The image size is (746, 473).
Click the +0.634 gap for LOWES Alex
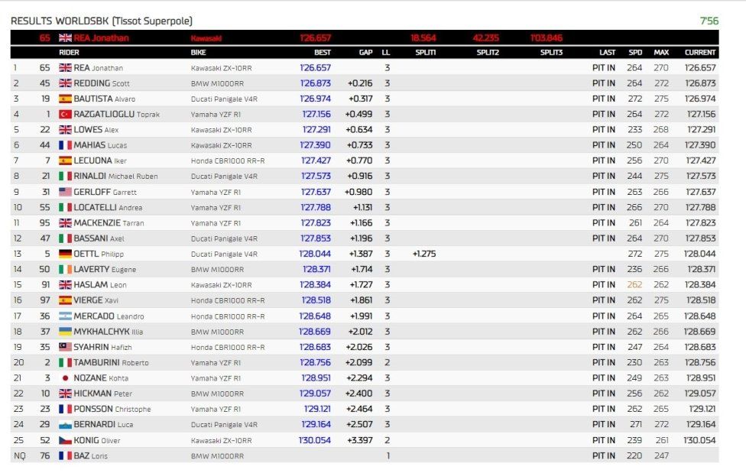coord(359,129)
